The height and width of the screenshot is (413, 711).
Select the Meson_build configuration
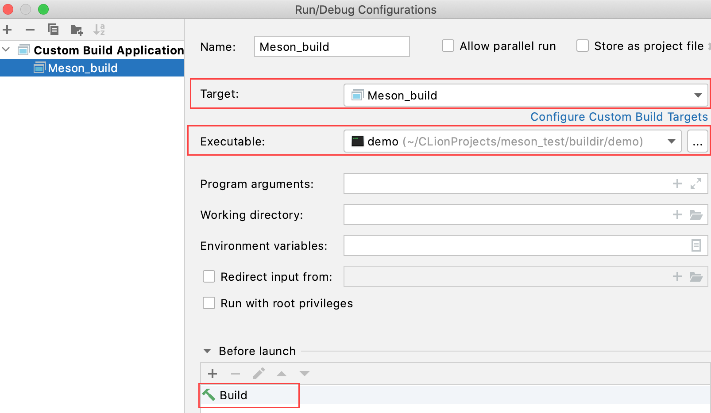tap(82, 68)
